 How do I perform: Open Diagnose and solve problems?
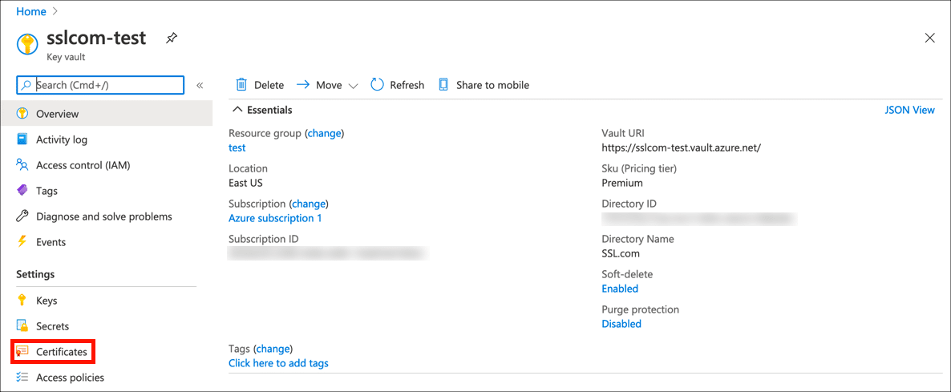click(103, 216)
